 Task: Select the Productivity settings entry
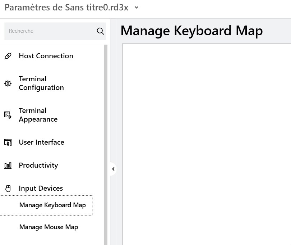[38, 165]
